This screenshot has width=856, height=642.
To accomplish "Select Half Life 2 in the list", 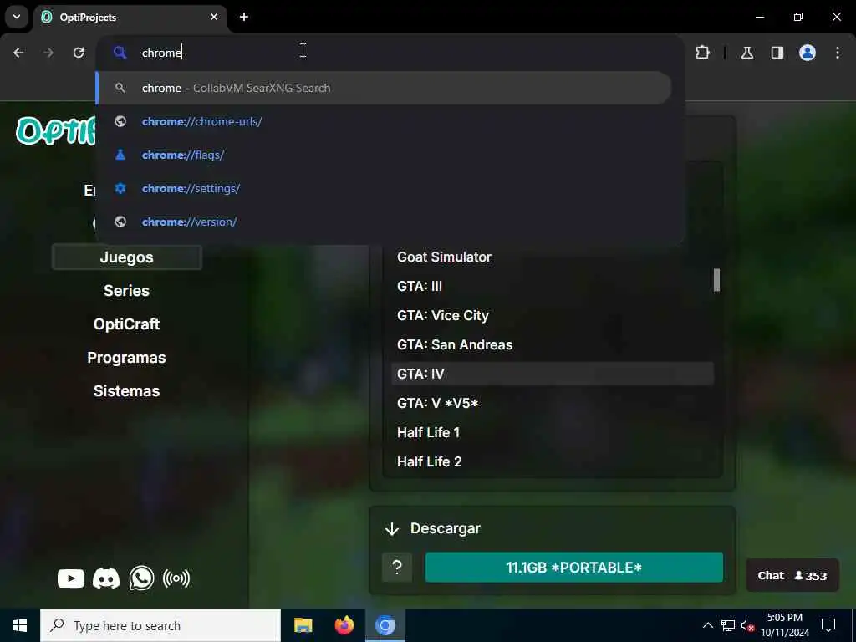I will [x=553, y=461].
